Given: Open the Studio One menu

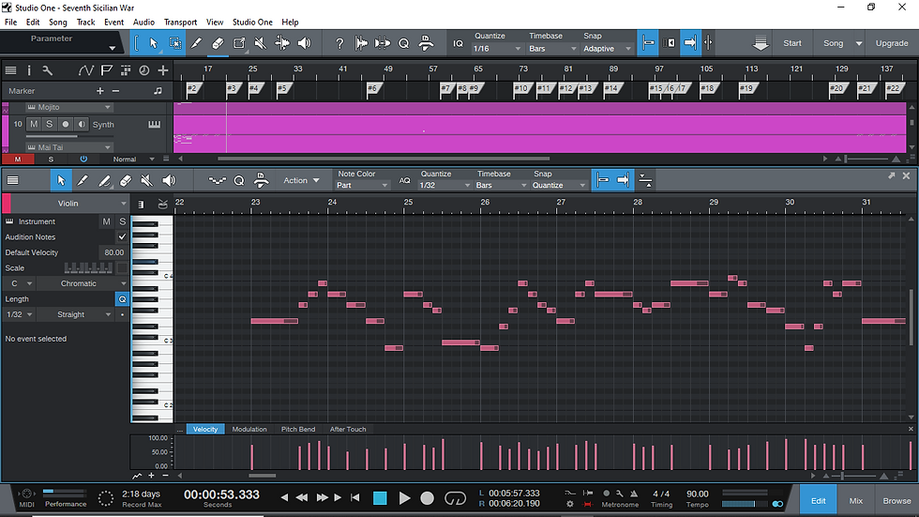Looking at the screenshot, I should coord(252,23).
